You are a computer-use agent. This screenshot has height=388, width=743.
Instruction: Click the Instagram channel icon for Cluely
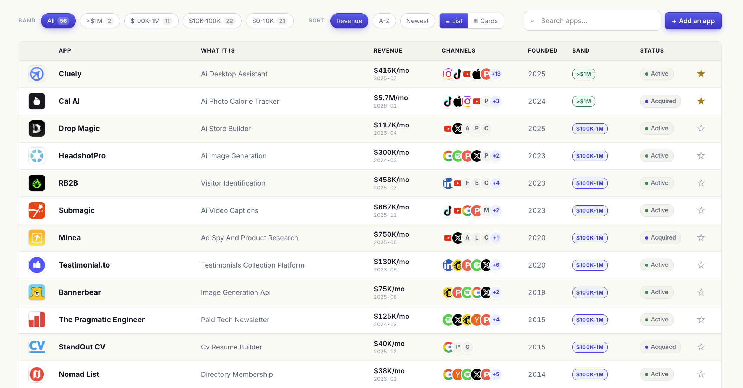[448, 74]
